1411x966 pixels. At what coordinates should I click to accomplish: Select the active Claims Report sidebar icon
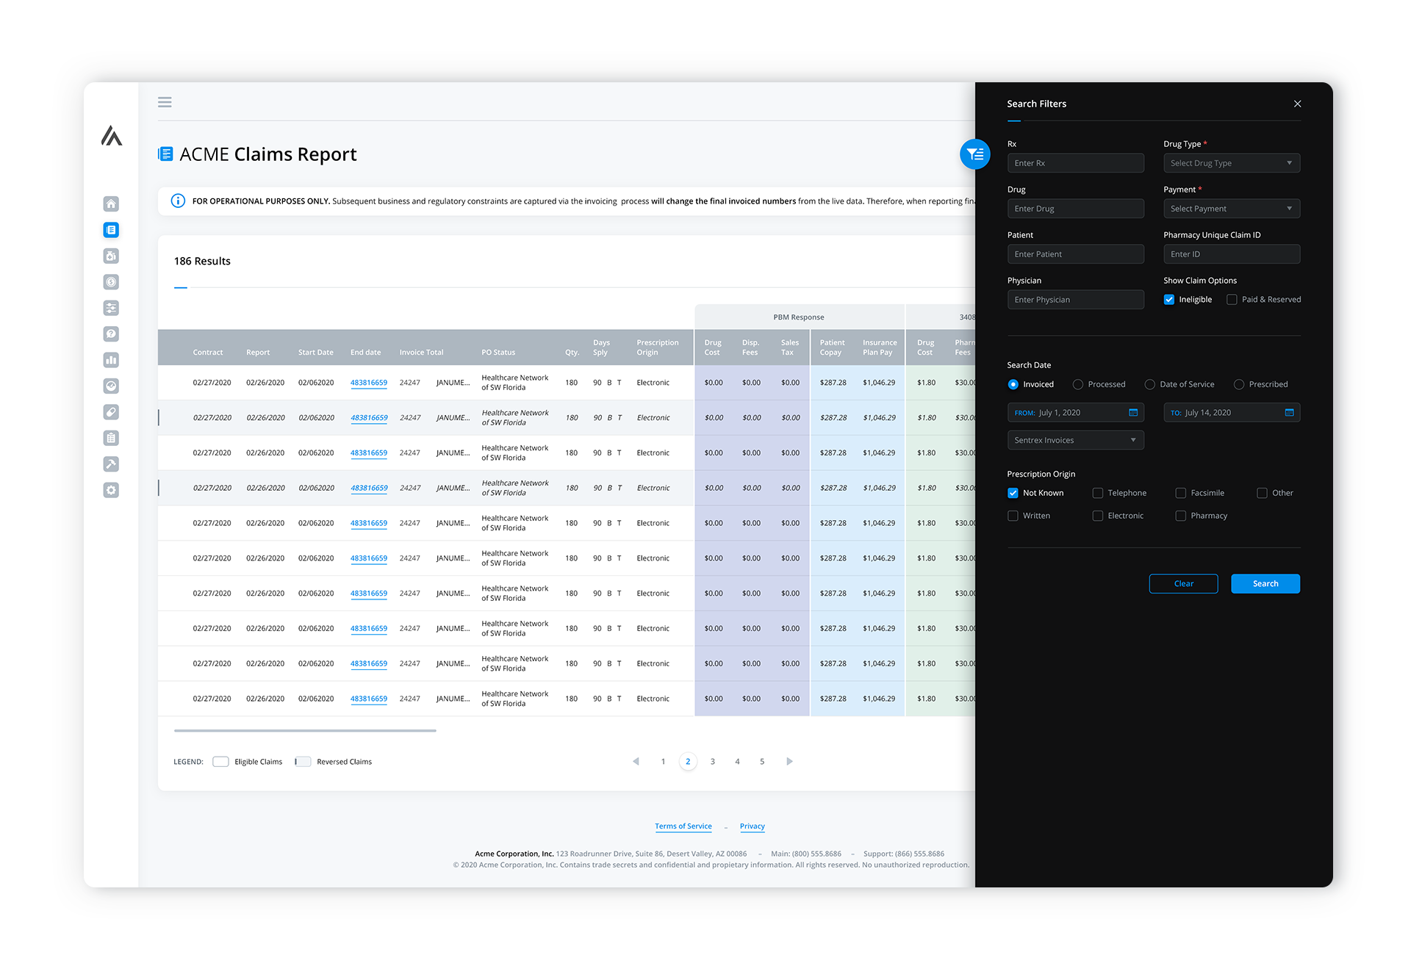(x=111, y=229)
